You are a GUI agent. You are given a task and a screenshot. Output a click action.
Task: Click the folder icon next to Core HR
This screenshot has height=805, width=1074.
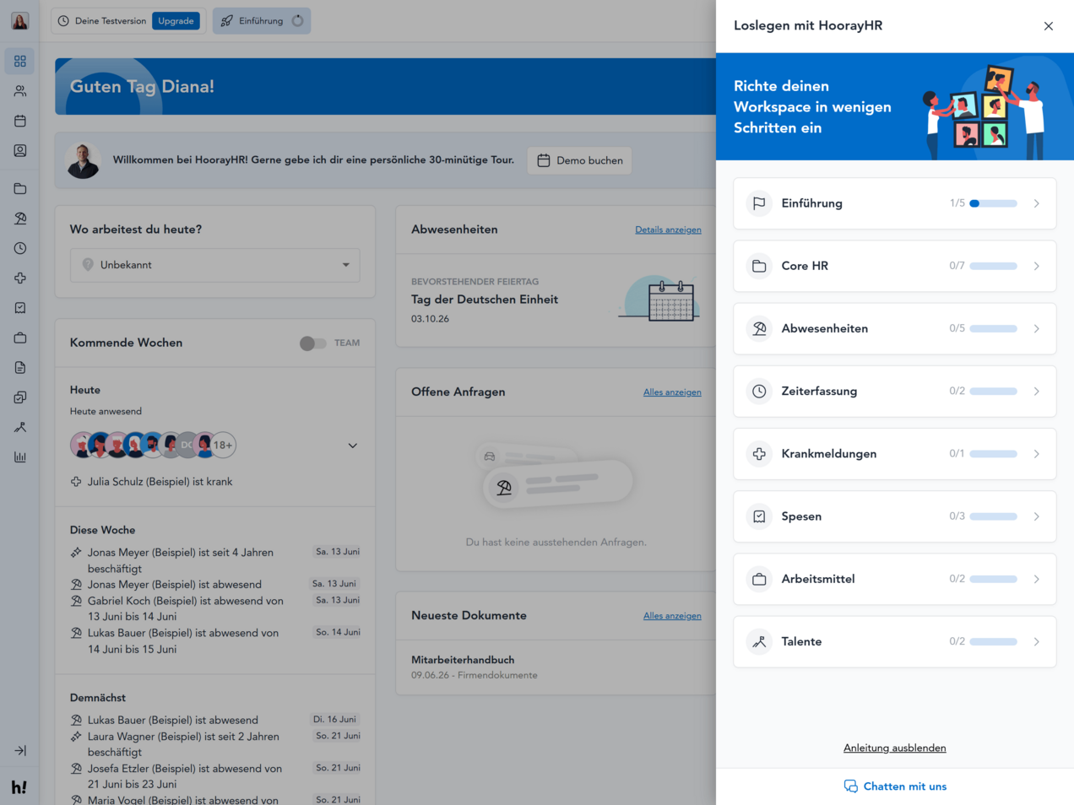tap(759, 266)
